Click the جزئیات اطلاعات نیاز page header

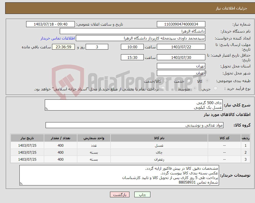click(231, 8)
